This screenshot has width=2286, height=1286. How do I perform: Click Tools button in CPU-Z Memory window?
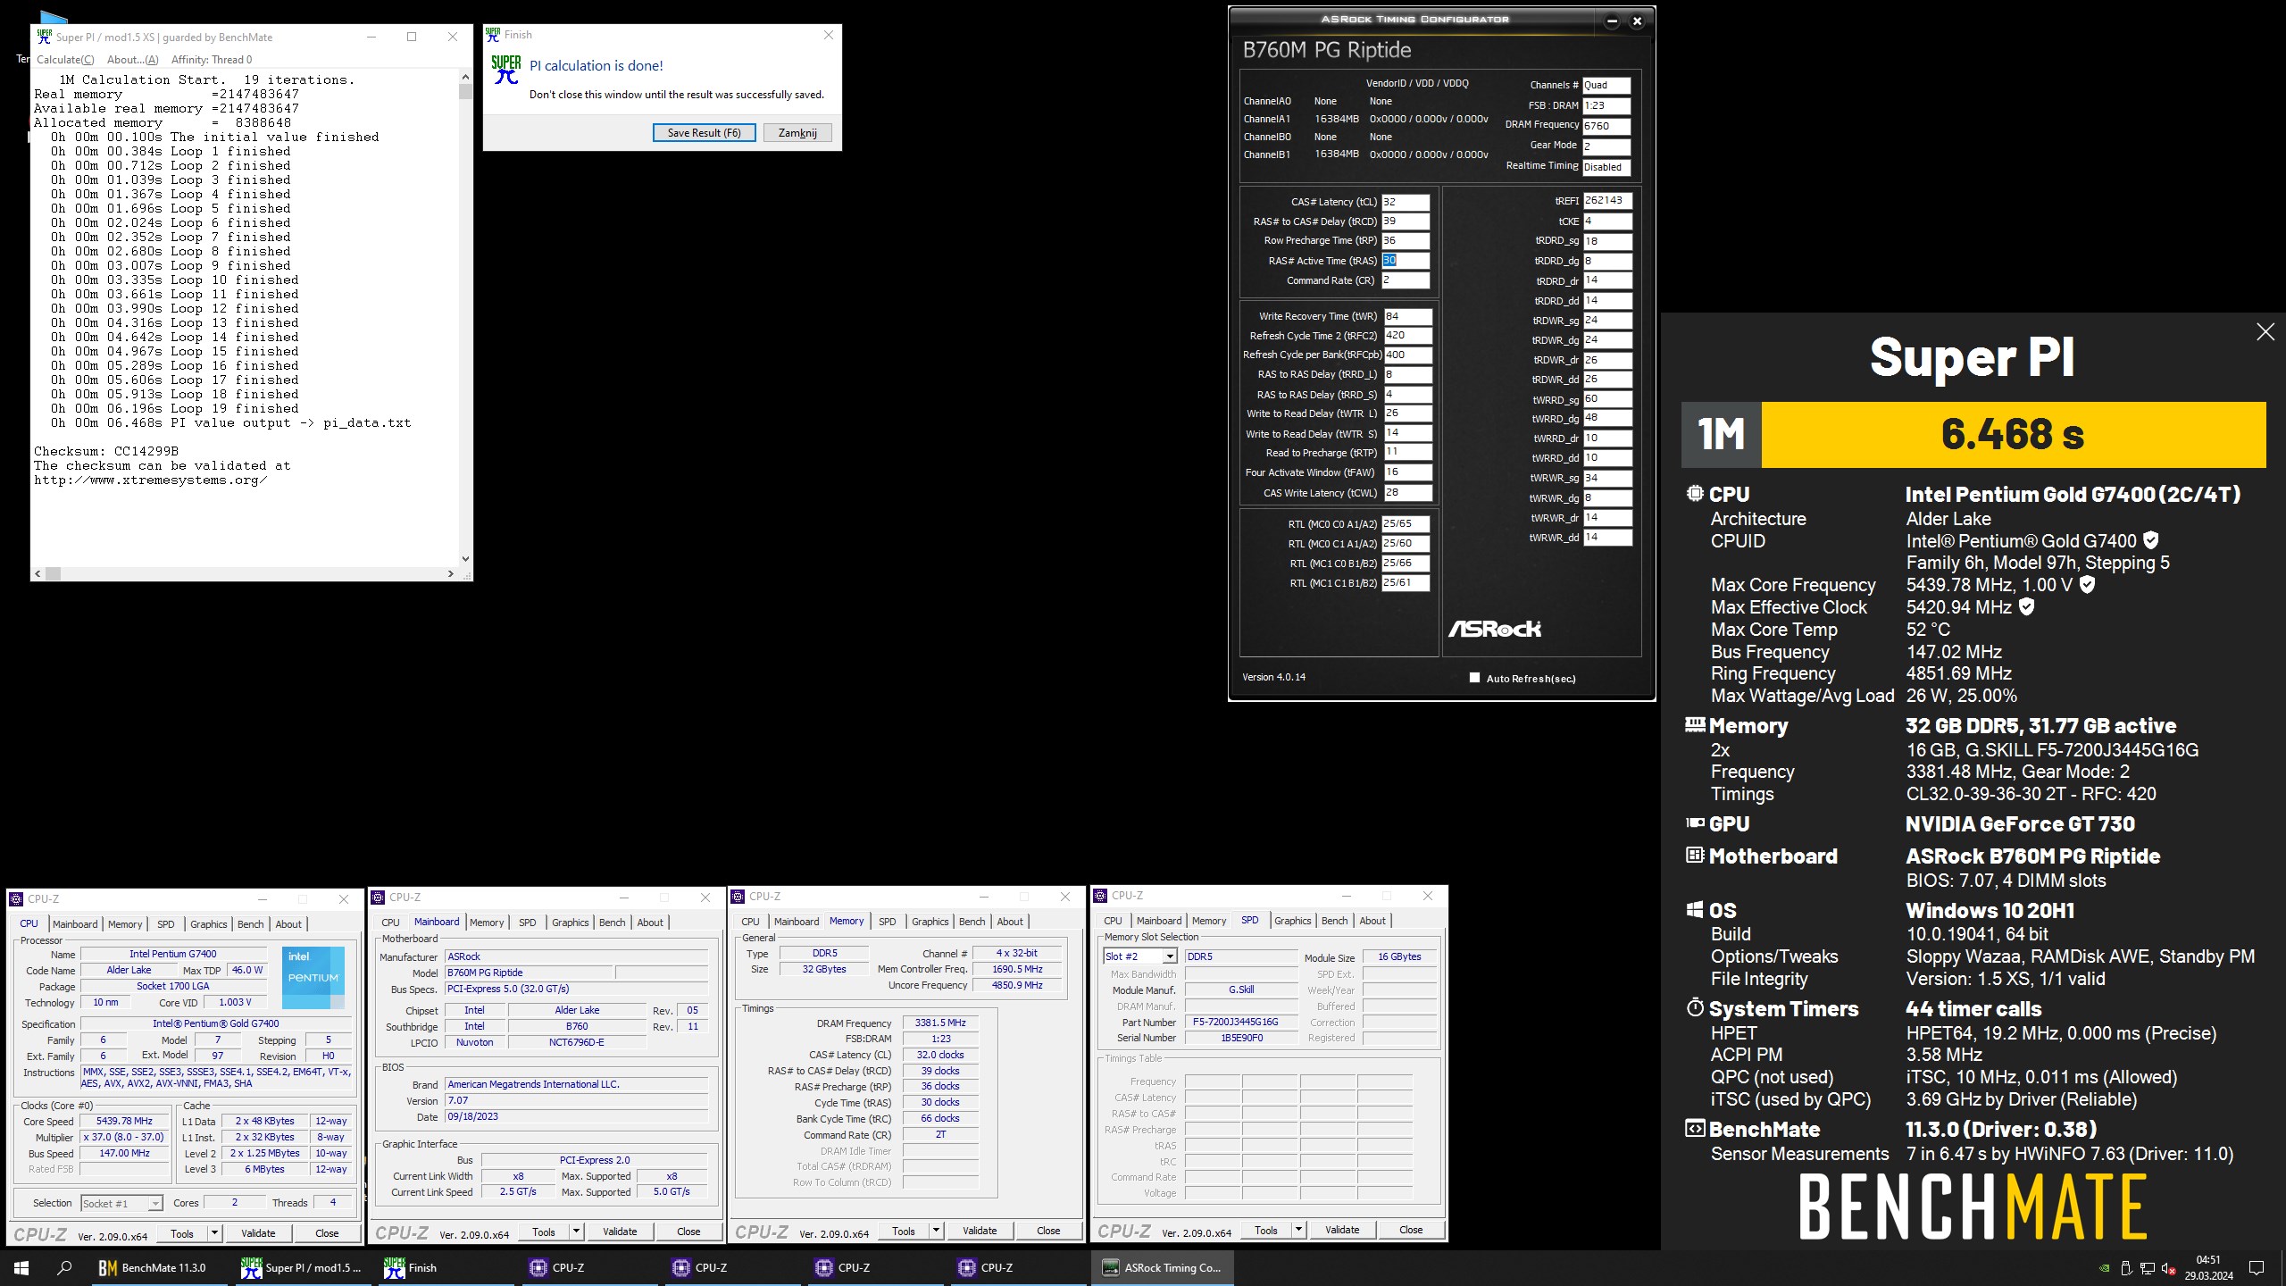(904, 1231)
